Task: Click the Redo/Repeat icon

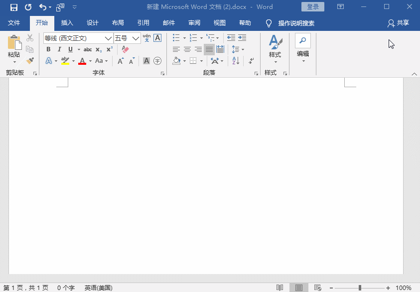Action: pos(28,7)
